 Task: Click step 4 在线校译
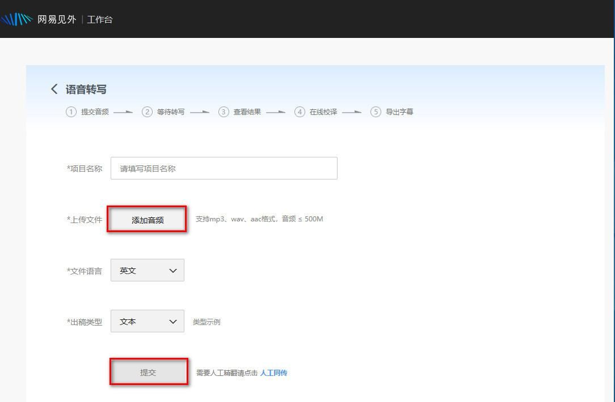[316, 112]
